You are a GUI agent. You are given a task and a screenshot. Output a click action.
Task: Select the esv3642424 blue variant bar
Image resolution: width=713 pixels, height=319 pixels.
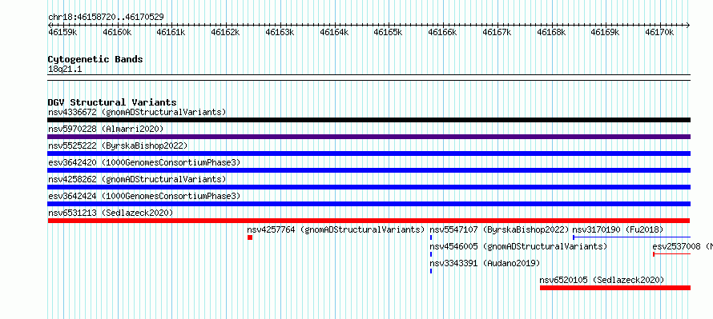click(x=369, y=204)
